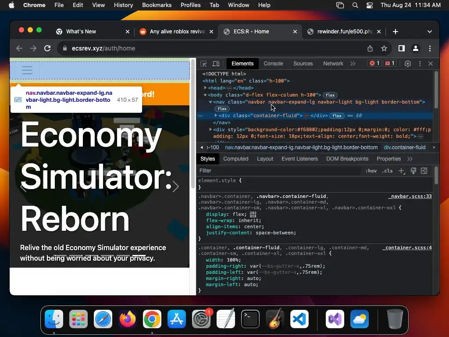
Task: Expand the head element node
Action: tap(205, 88)
